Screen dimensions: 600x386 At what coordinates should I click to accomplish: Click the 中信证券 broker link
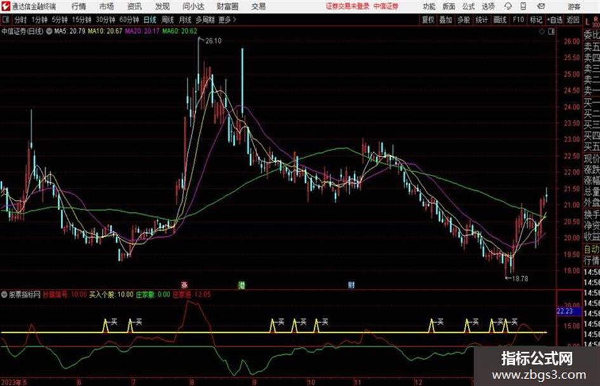click(386, 6)
